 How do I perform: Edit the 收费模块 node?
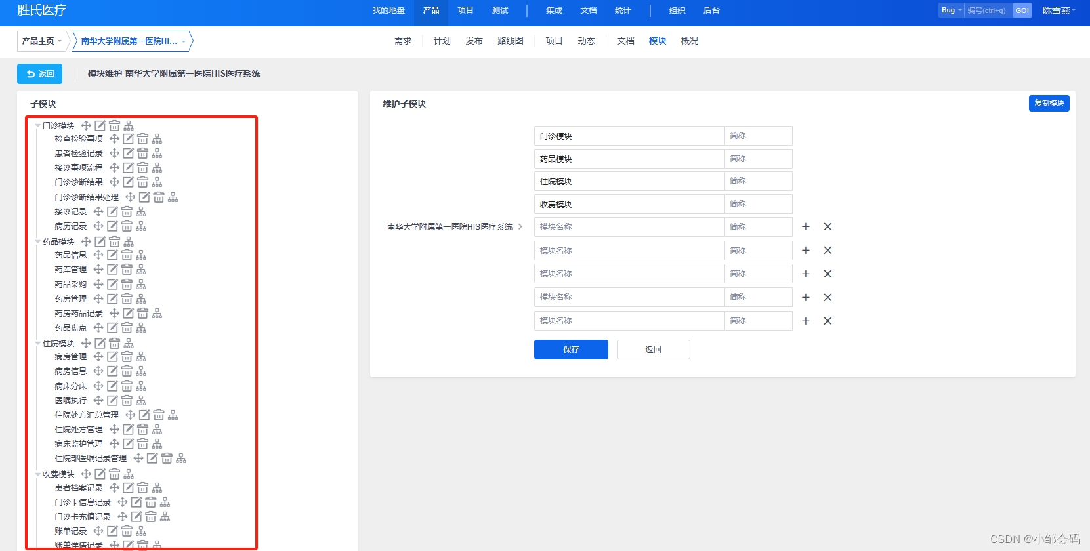[100, 474]
